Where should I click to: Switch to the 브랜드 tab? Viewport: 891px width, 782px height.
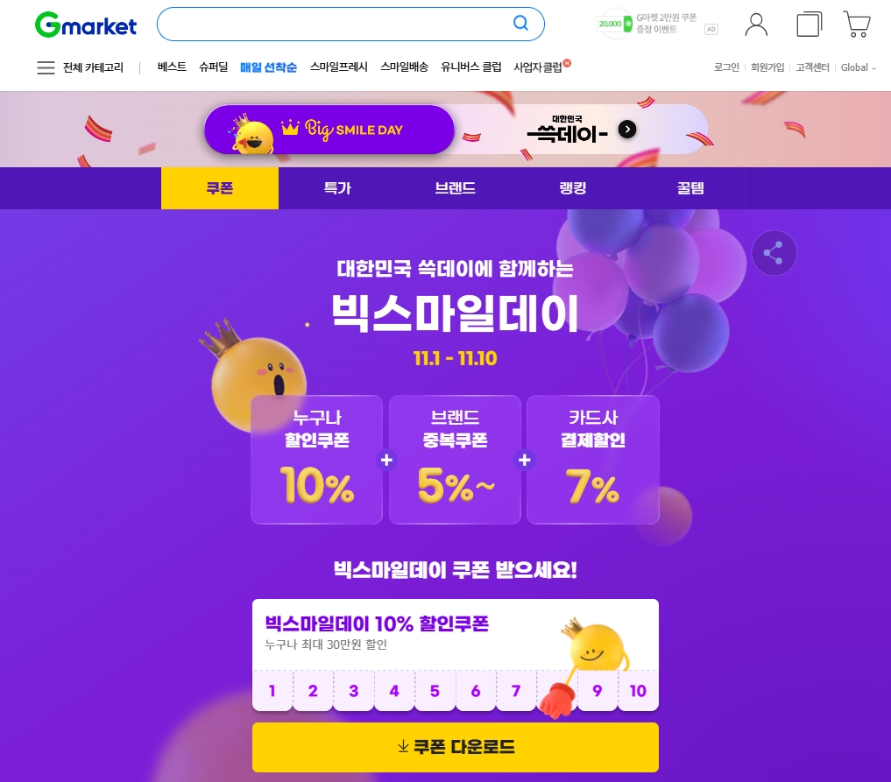[456, 188]
